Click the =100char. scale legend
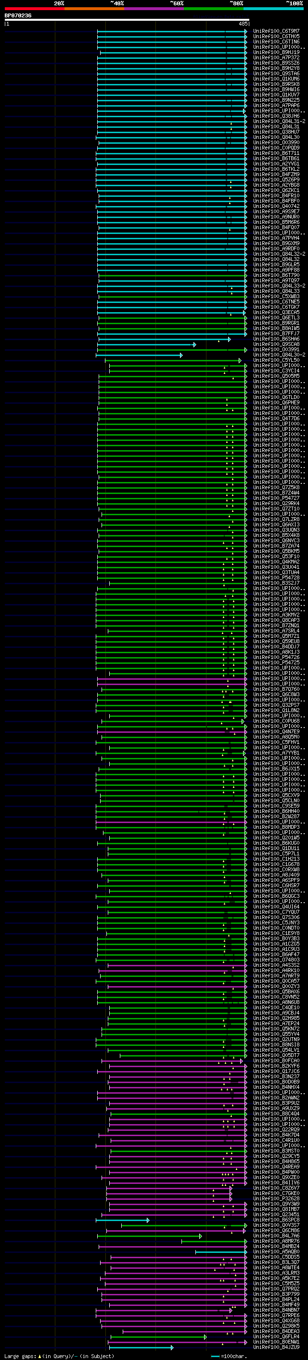 point(229,1356)
